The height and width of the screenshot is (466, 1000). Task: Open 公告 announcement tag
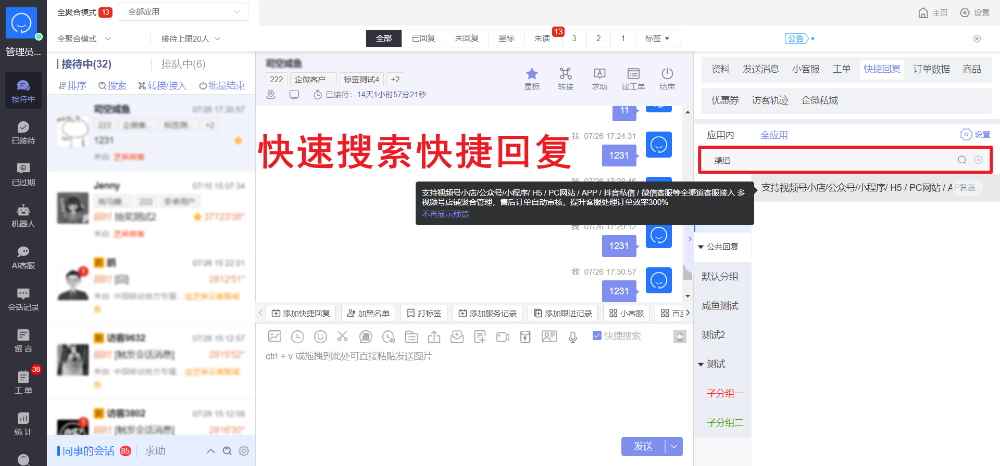coord(797,38)
